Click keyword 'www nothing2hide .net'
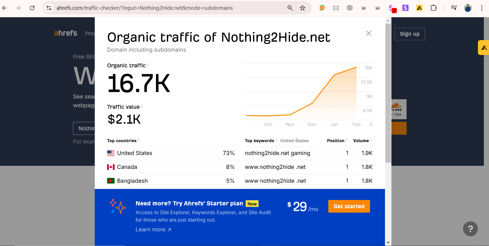 275,181
